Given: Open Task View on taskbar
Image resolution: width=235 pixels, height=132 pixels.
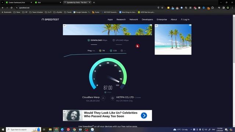Looking at the screenshot, I should coord(44,129).
